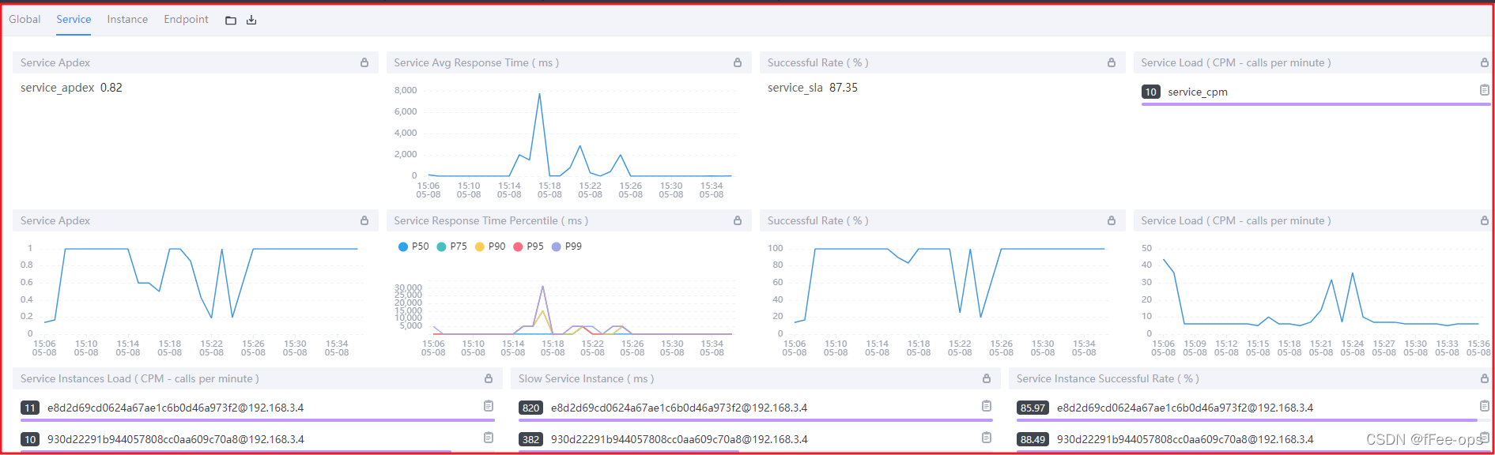
Task: Click lock icon on Service Apdex chart panel
Action: click(x=364, y=220)
